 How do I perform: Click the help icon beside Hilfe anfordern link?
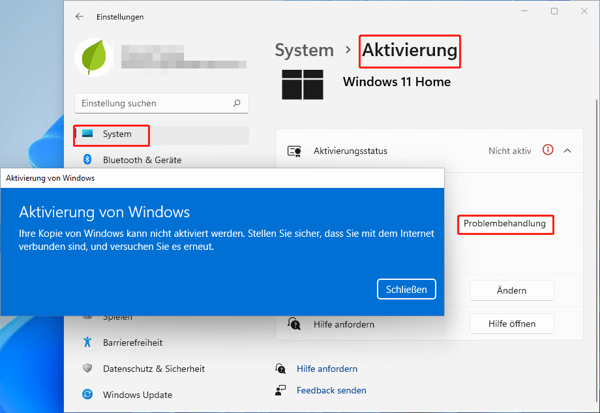click(280, 369)
